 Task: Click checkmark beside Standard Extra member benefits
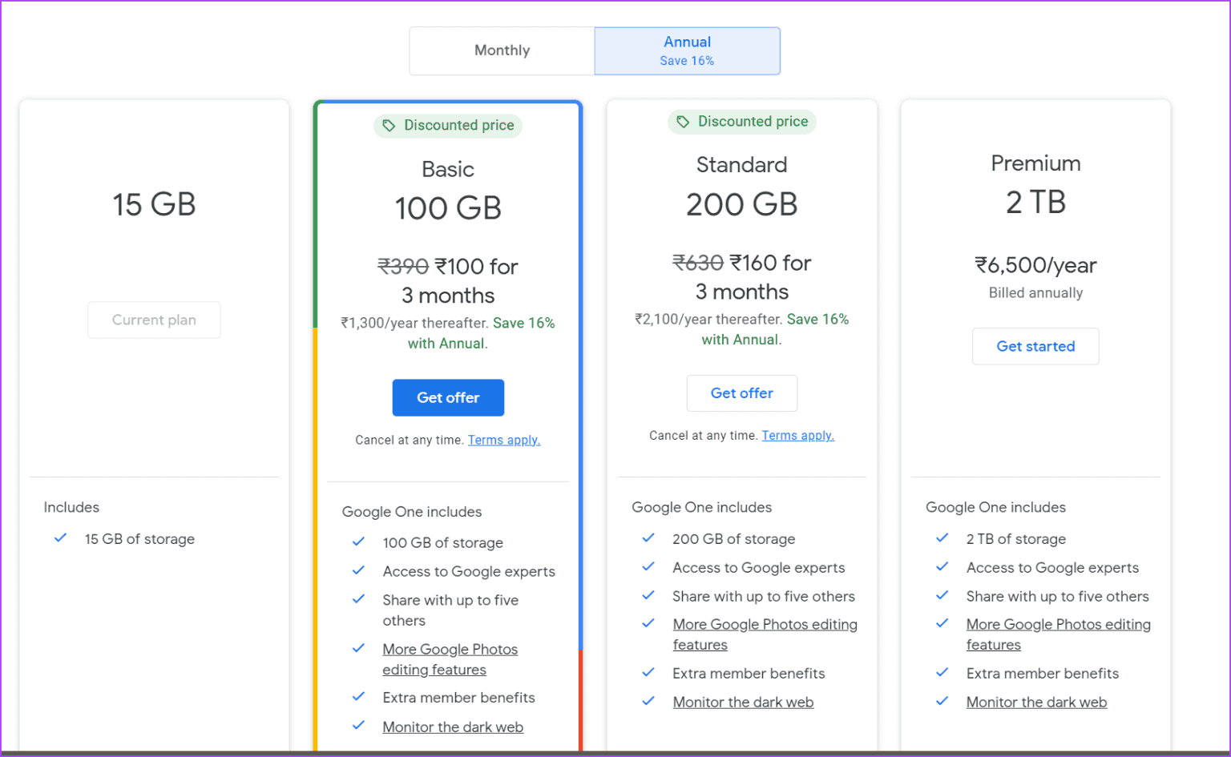click(648, 673)
